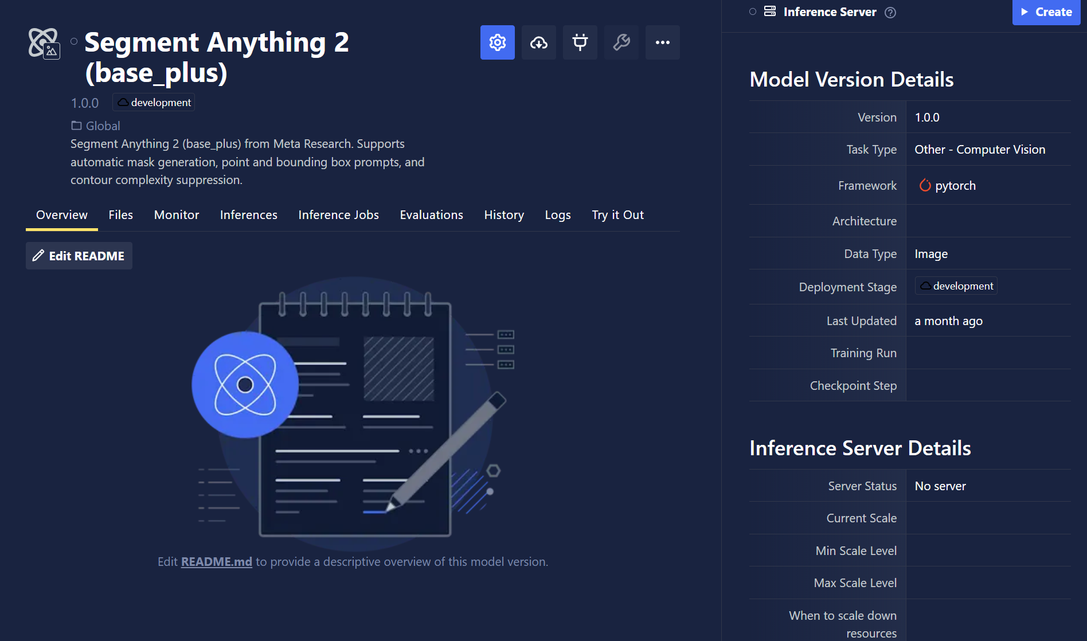Click the status circle beside the model title
Screen dimensions: 1087x641
point(74,41)
